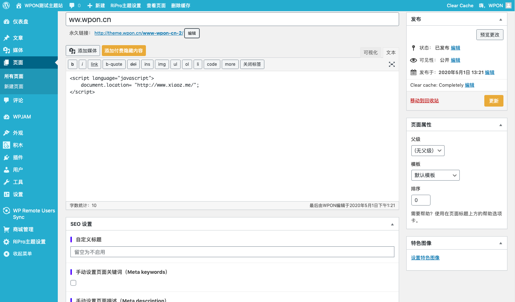Screen dimensions: 515x302
Task: Open 新建页面 submenu item
Action: (14, 86)
